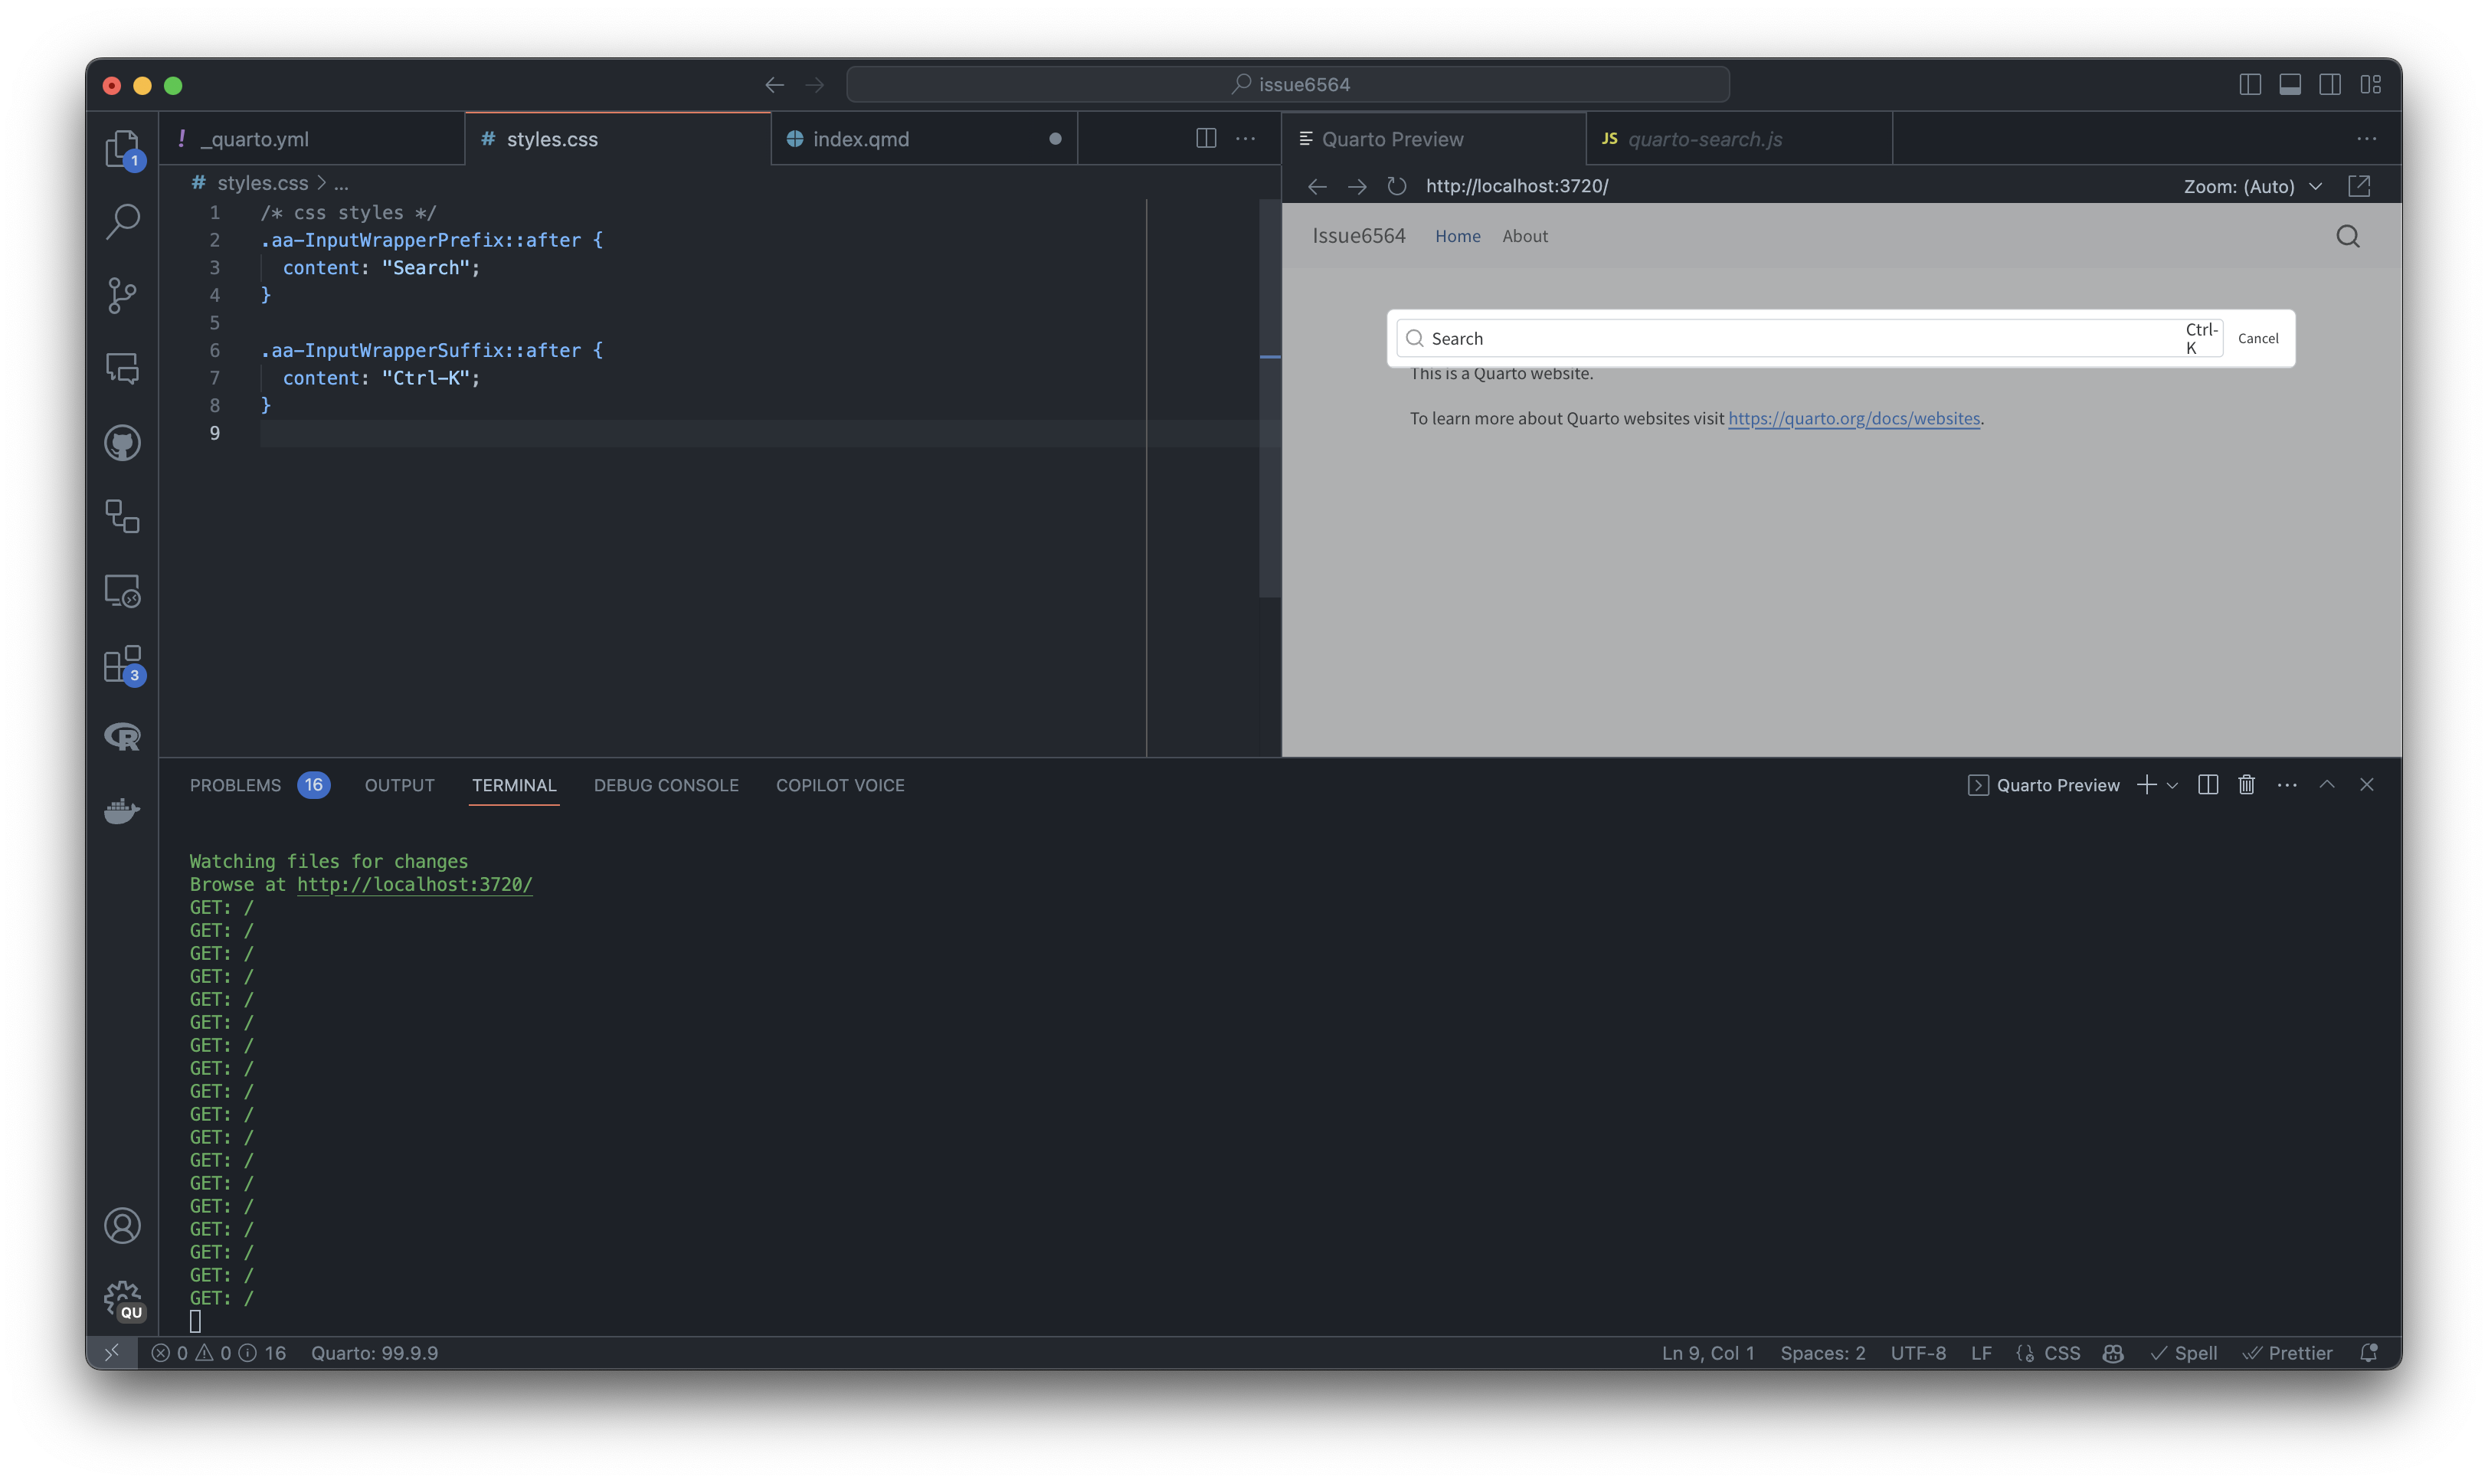Toggle Spell checker in status bar
Screen dimensions: 2488x1483
click(2183, 1353)
